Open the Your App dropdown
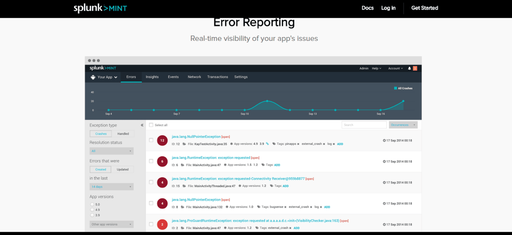This screenshot has height=235, width=512. pyautogui.click(x=104, y=77)
